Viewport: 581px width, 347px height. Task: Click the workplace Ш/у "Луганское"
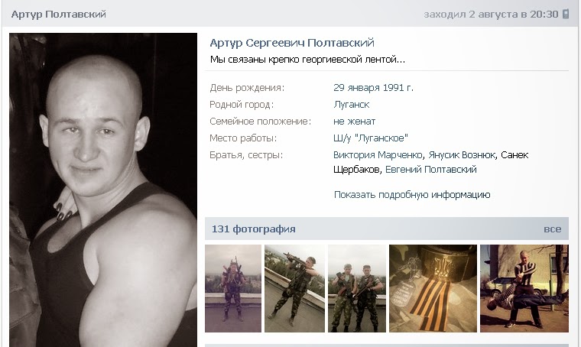tap(371, 138)
